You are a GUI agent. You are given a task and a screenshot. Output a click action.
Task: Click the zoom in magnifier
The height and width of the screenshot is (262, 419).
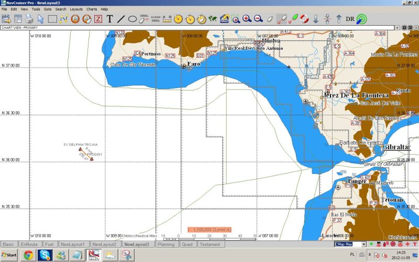(x=247, y=19)
